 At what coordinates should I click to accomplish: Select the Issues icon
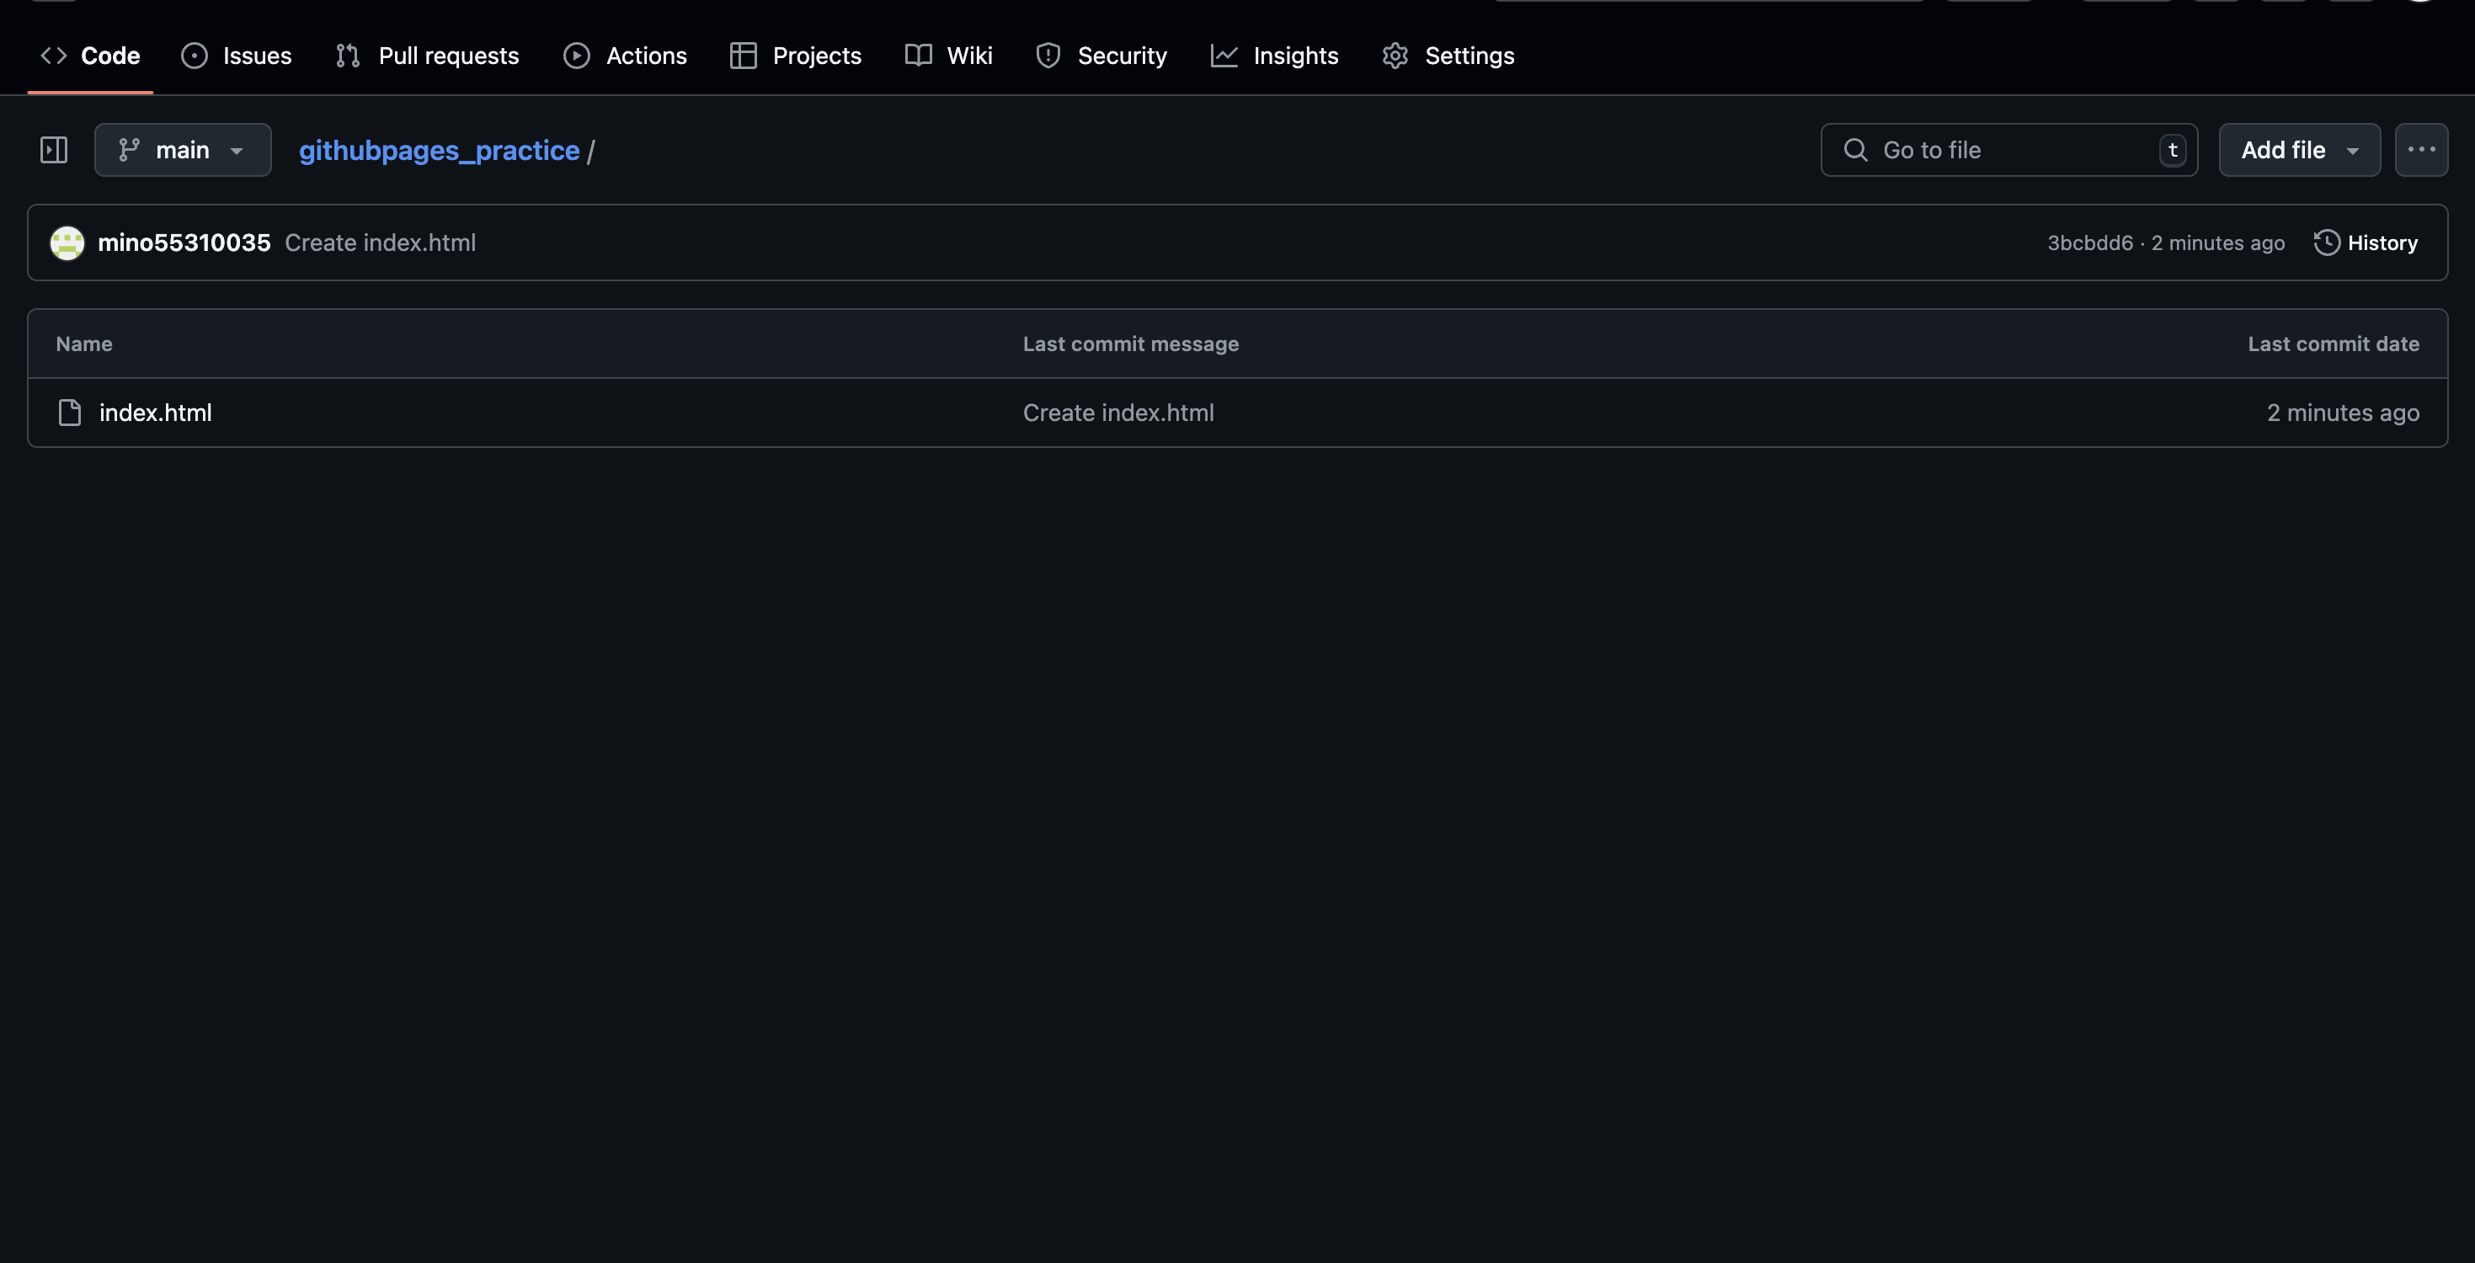point(196,56)
